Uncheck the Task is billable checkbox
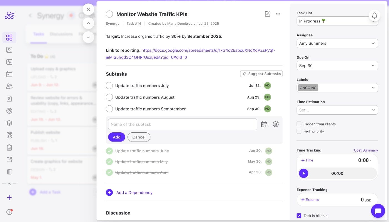The image size is (389, 222). [299, 216]
